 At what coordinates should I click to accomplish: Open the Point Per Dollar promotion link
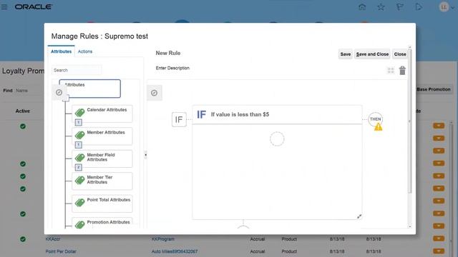click(x=61, y=251)
